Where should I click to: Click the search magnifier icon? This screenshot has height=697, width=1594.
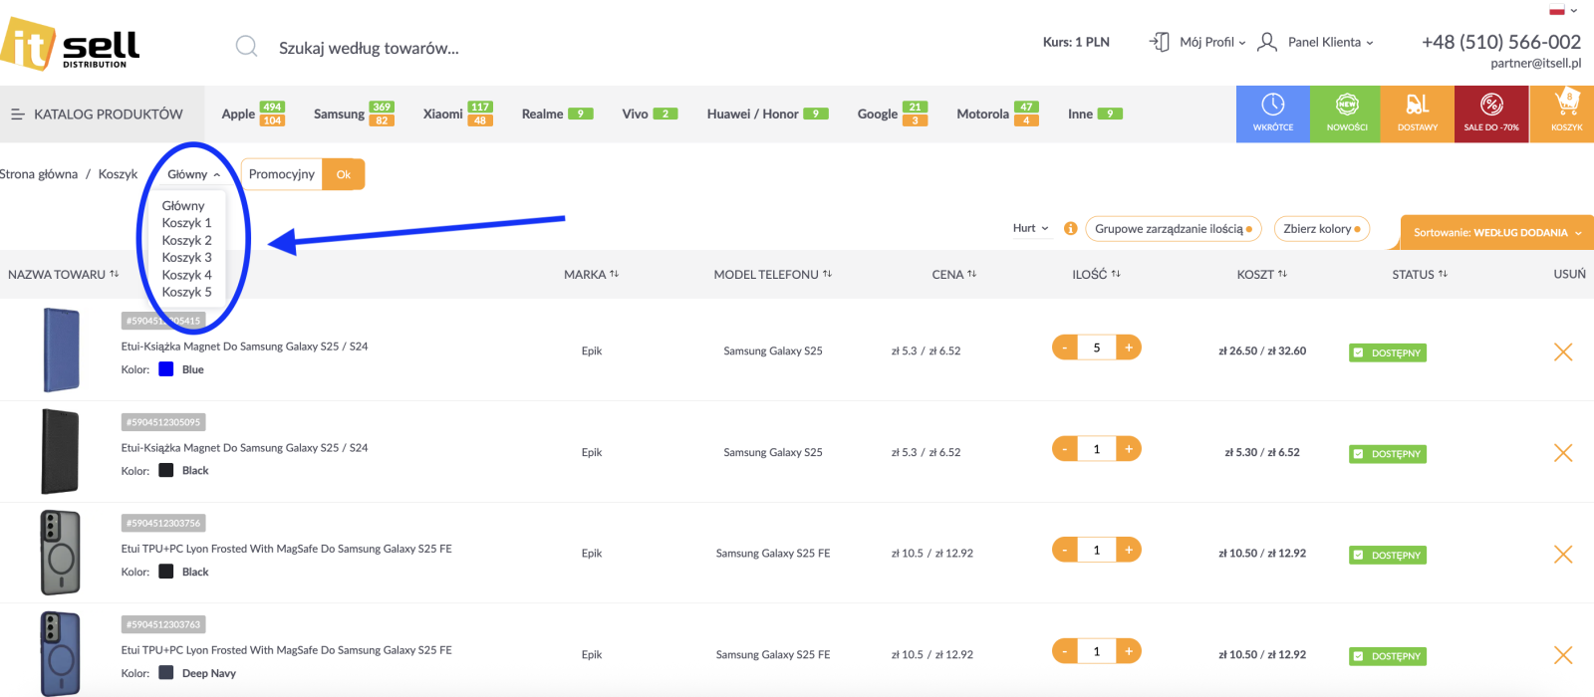click(246, 47)
